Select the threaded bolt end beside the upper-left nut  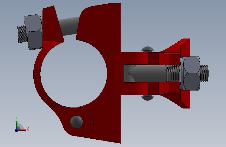(22, 34)
